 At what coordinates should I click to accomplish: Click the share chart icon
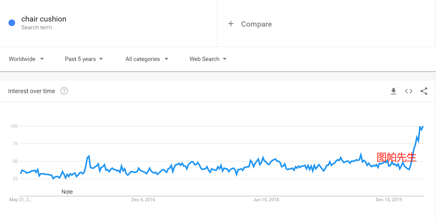pyautogui.click(x=424, y=91)
